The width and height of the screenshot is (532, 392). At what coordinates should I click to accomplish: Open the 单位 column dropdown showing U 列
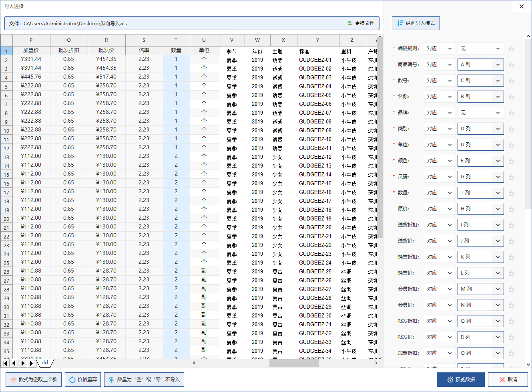pos(480,145)
